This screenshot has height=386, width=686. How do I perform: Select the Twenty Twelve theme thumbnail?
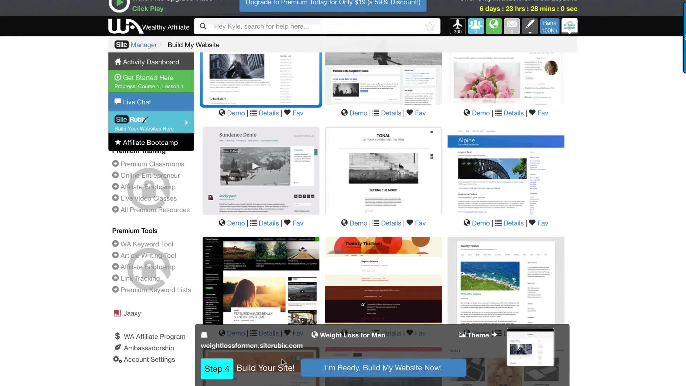click(x=506, y=281)
